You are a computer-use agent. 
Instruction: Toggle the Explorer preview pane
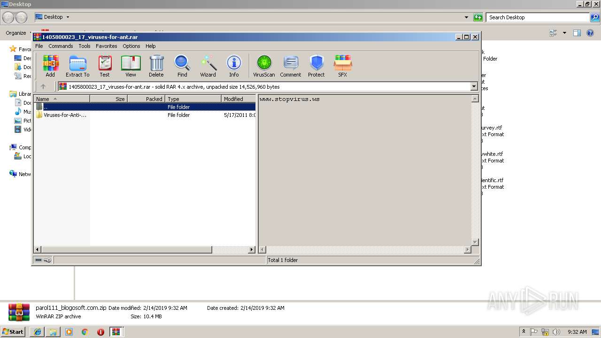coord(577,33)
